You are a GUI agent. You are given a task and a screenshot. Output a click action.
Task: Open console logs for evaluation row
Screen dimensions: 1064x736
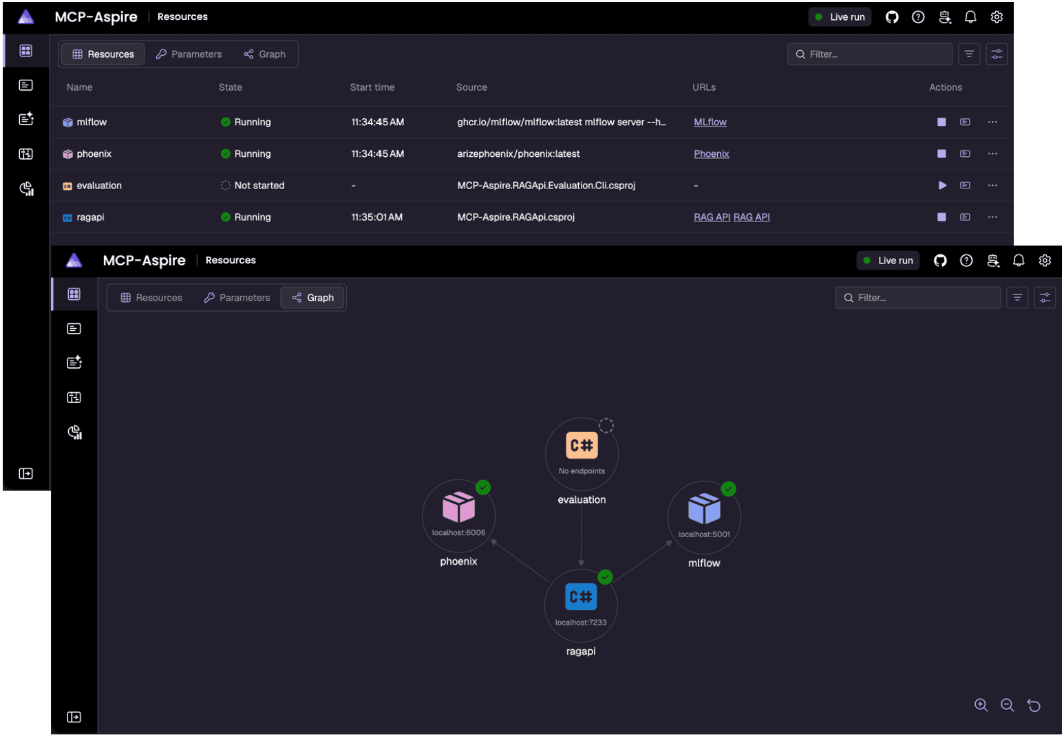(965, 185)
